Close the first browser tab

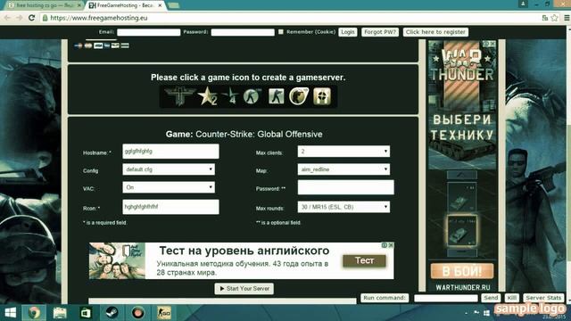(x=79, y=5)
